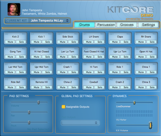Viewport: 161px width, 136px height.
Task: Select the Ride 1 pad
Action: click(x=120, y=67)
